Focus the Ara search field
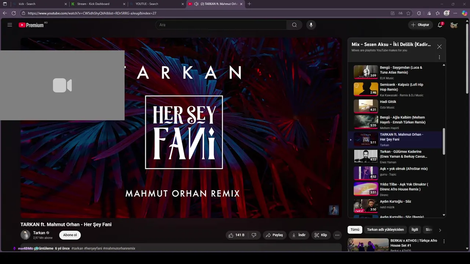Image resolution: width=470 pixels, height=264 pixels. (221, 25)
